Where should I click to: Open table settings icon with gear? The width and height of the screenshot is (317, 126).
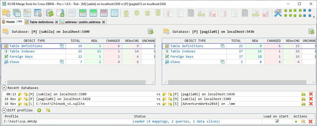click(x=38, y=13)
